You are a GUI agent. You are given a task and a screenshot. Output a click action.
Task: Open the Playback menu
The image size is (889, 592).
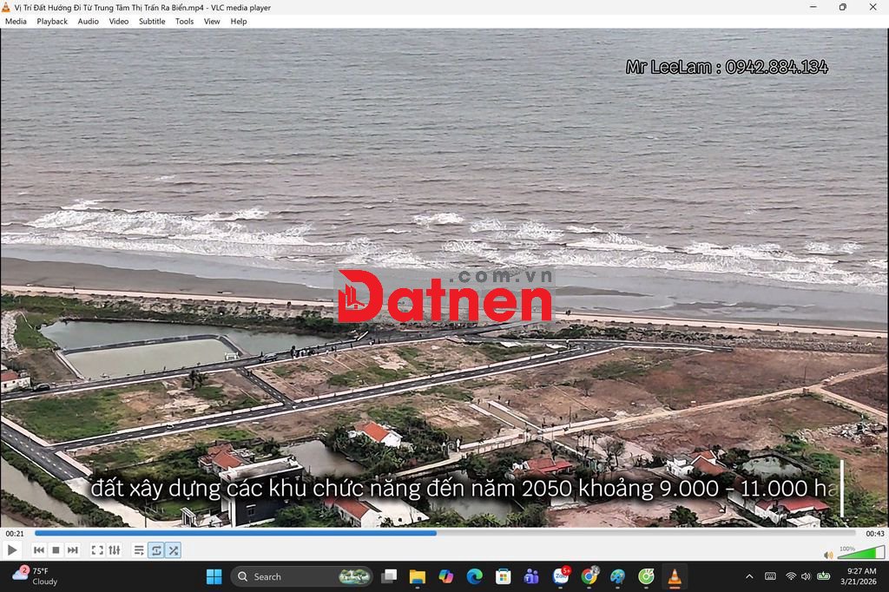52,22
